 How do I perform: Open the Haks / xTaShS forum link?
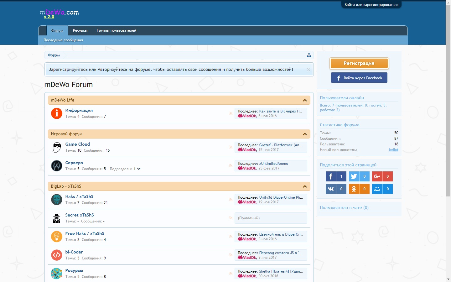(x=79, y=196)
